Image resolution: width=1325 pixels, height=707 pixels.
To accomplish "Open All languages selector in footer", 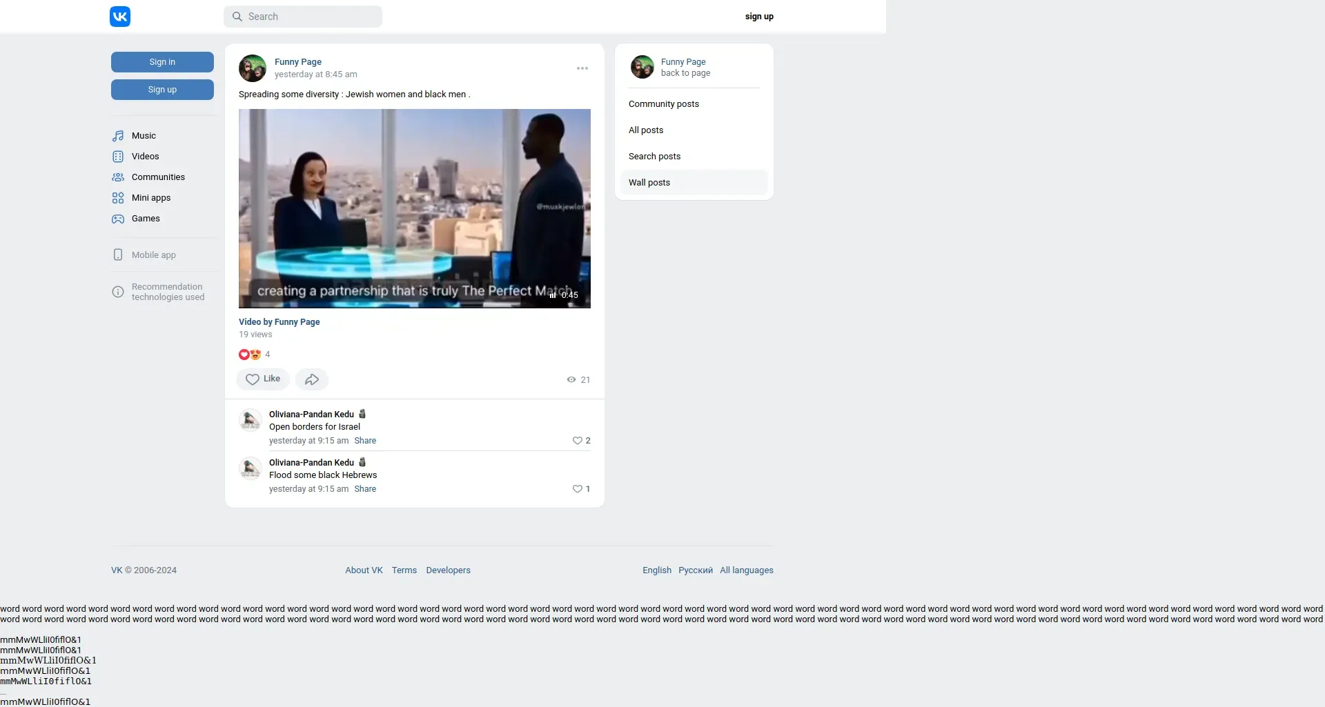I will [747, 570].
